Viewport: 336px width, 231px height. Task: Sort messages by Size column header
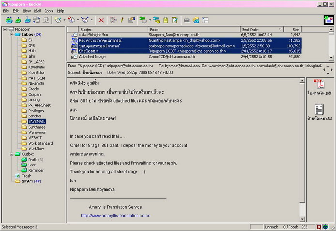292,30
